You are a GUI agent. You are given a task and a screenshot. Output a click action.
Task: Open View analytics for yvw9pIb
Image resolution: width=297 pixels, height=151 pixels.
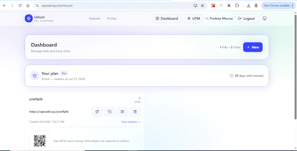tap(131, 122)
